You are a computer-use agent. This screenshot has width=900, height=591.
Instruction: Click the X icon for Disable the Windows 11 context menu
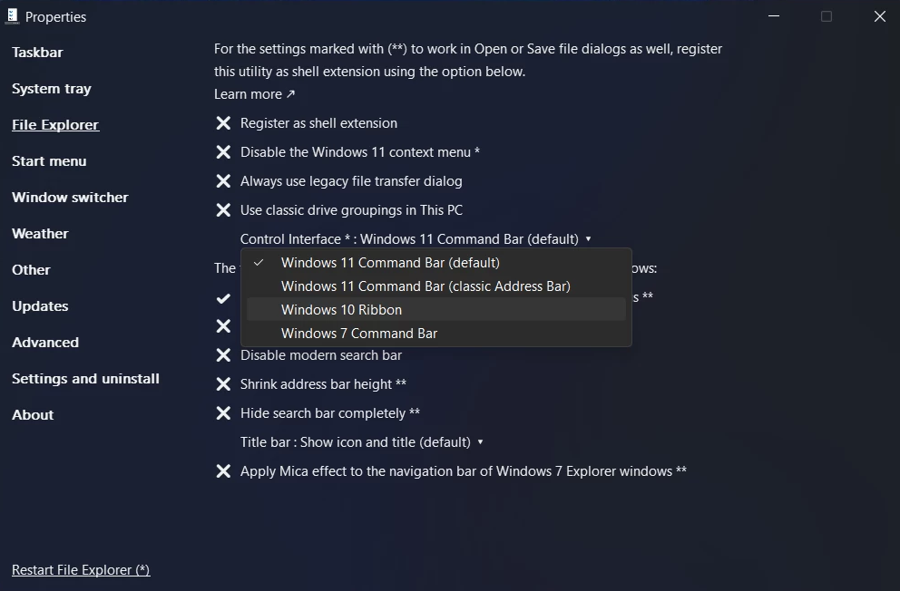(x=223, y=151)
